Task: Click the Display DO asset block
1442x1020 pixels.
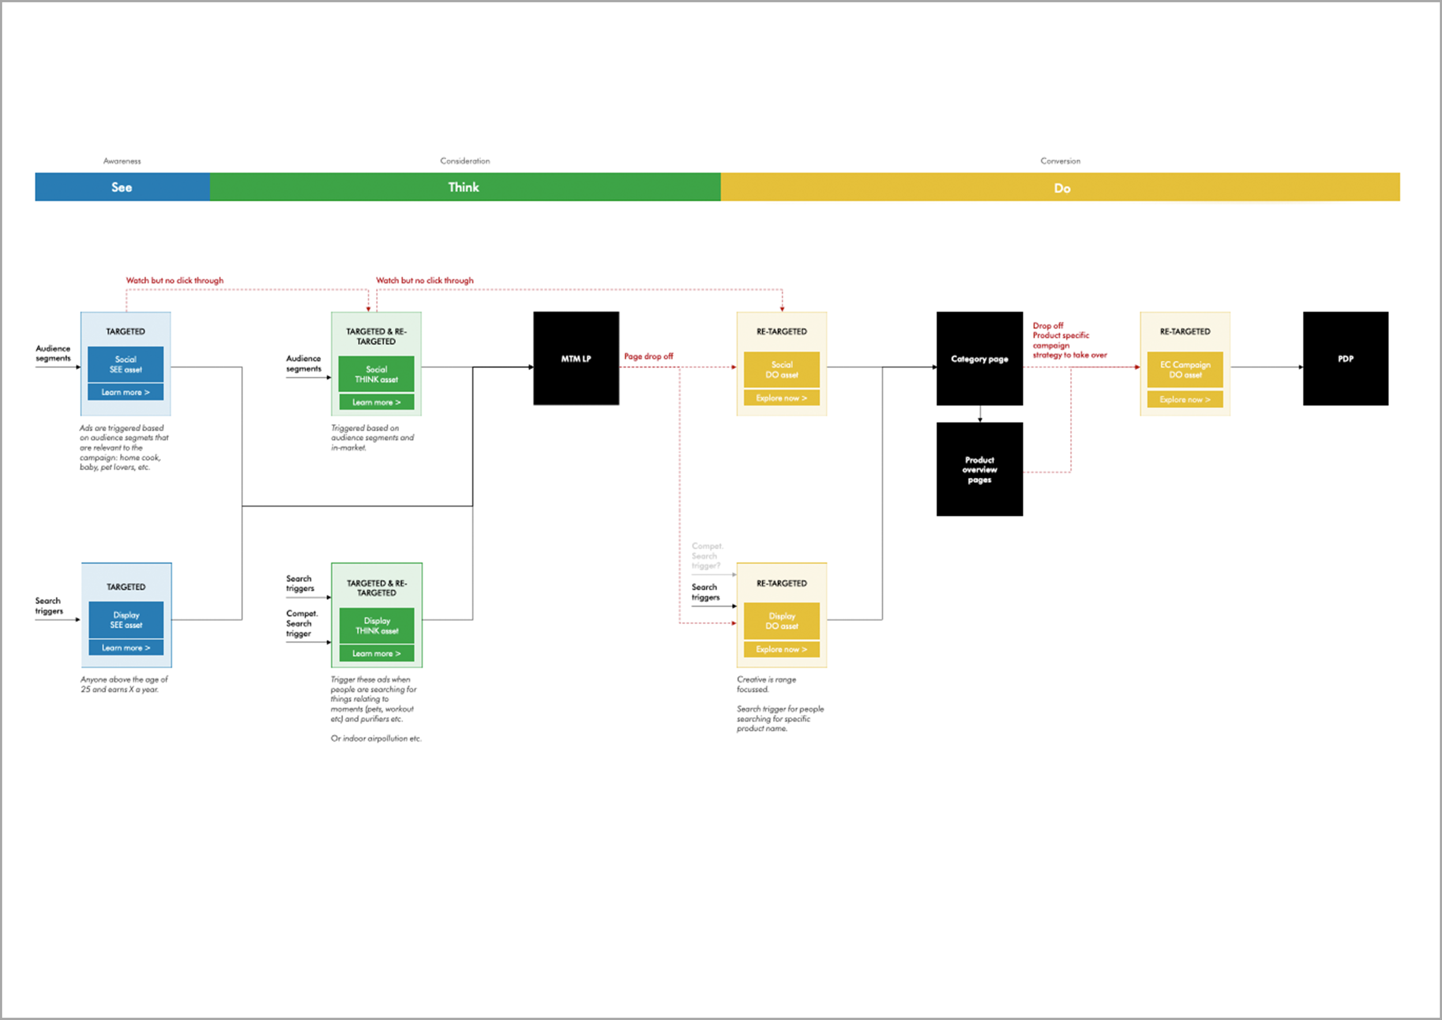Action: point(782,621)
